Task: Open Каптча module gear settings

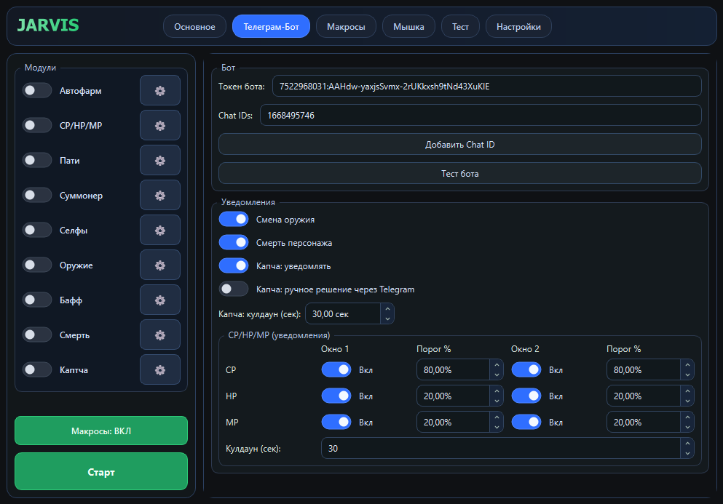Action: (160, 370)
